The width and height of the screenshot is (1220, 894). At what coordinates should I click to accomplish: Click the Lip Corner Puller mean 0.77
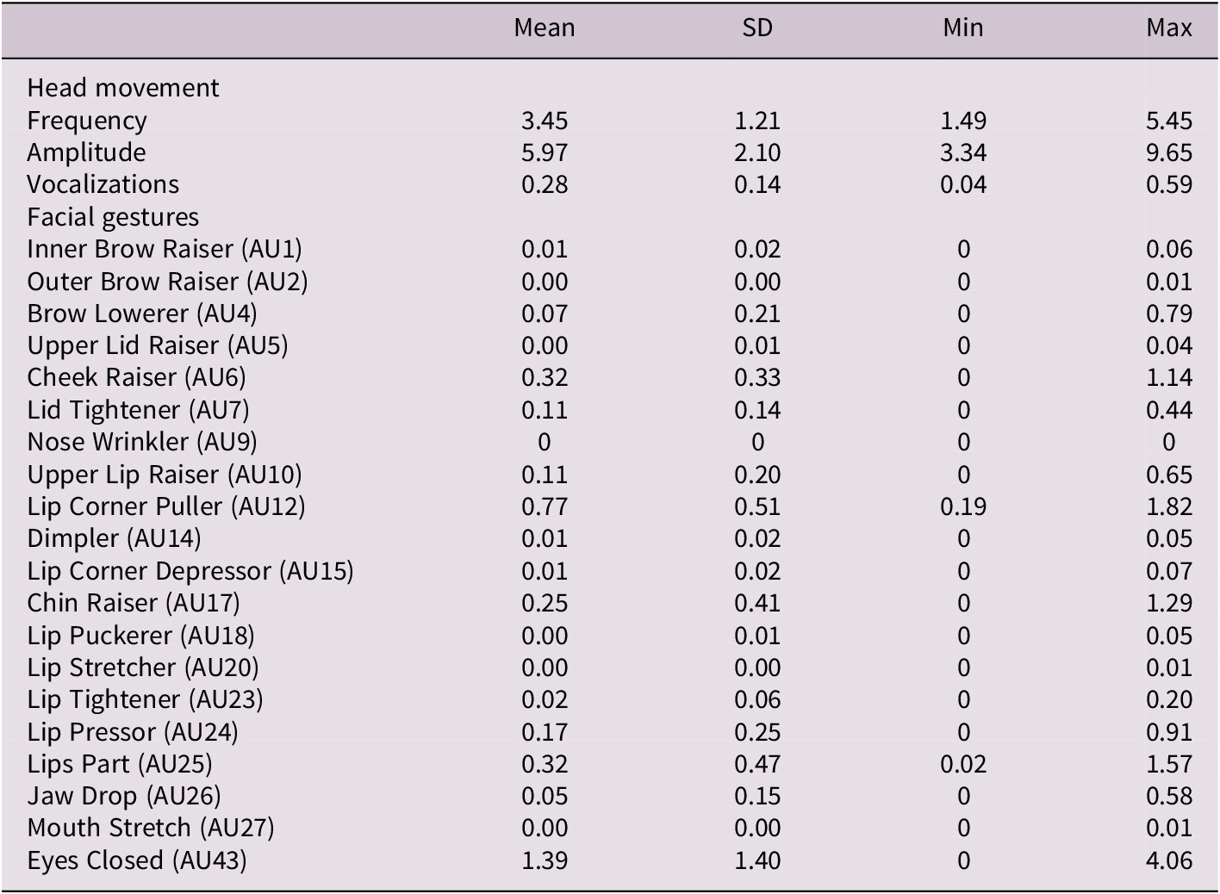coord(544,506)
